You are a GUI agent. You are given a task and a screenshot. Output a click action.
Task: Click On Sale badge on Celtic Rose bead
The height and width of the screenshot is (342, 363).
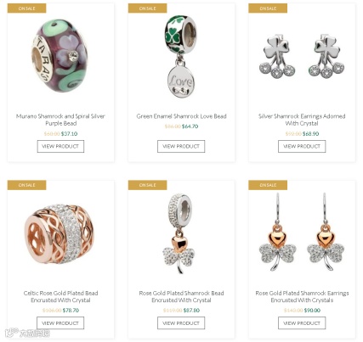[26, 185]
